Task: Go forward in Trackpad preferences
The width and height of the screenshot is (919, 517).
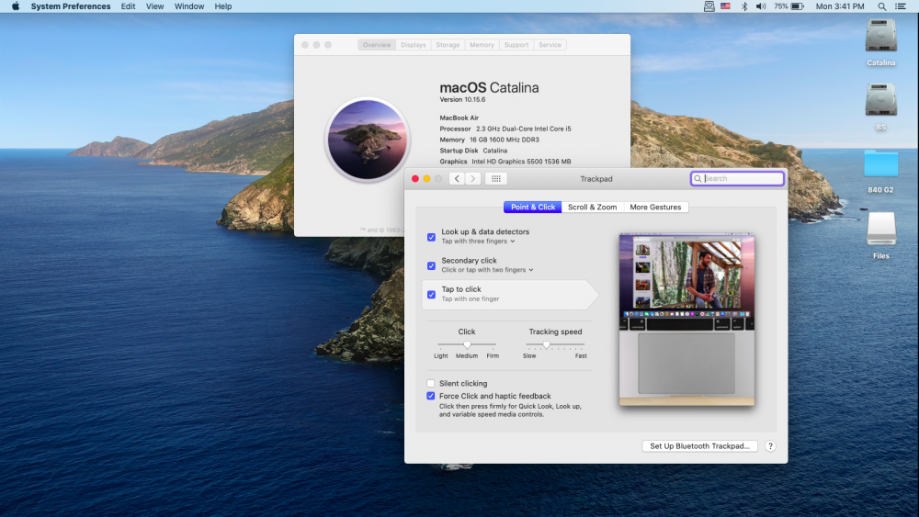Action: [473, 178]
